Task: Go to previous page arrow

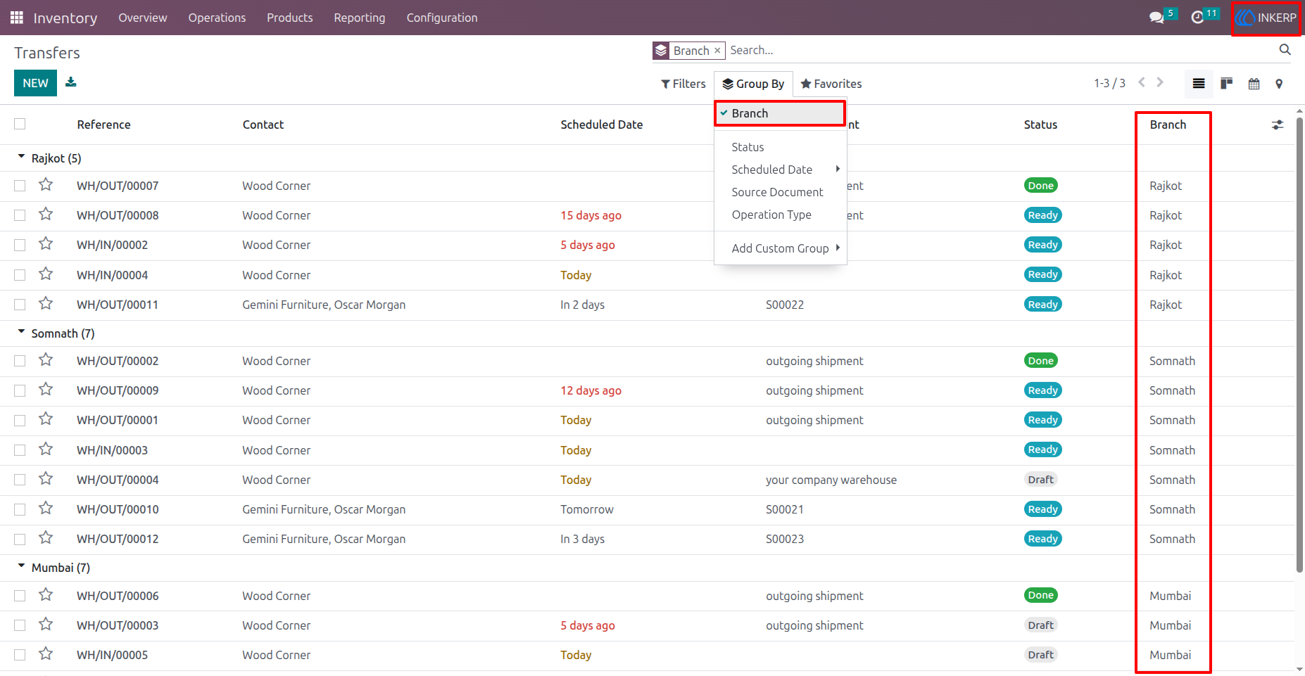Action: (x=1142, y=82)
